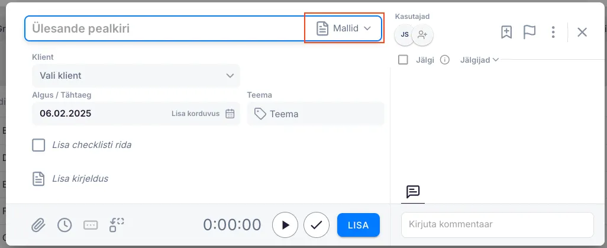This screenshot has height=248, width=607.
Task: Click the Ülesande pealkiri title field
Action: click(x=166, y=28)
